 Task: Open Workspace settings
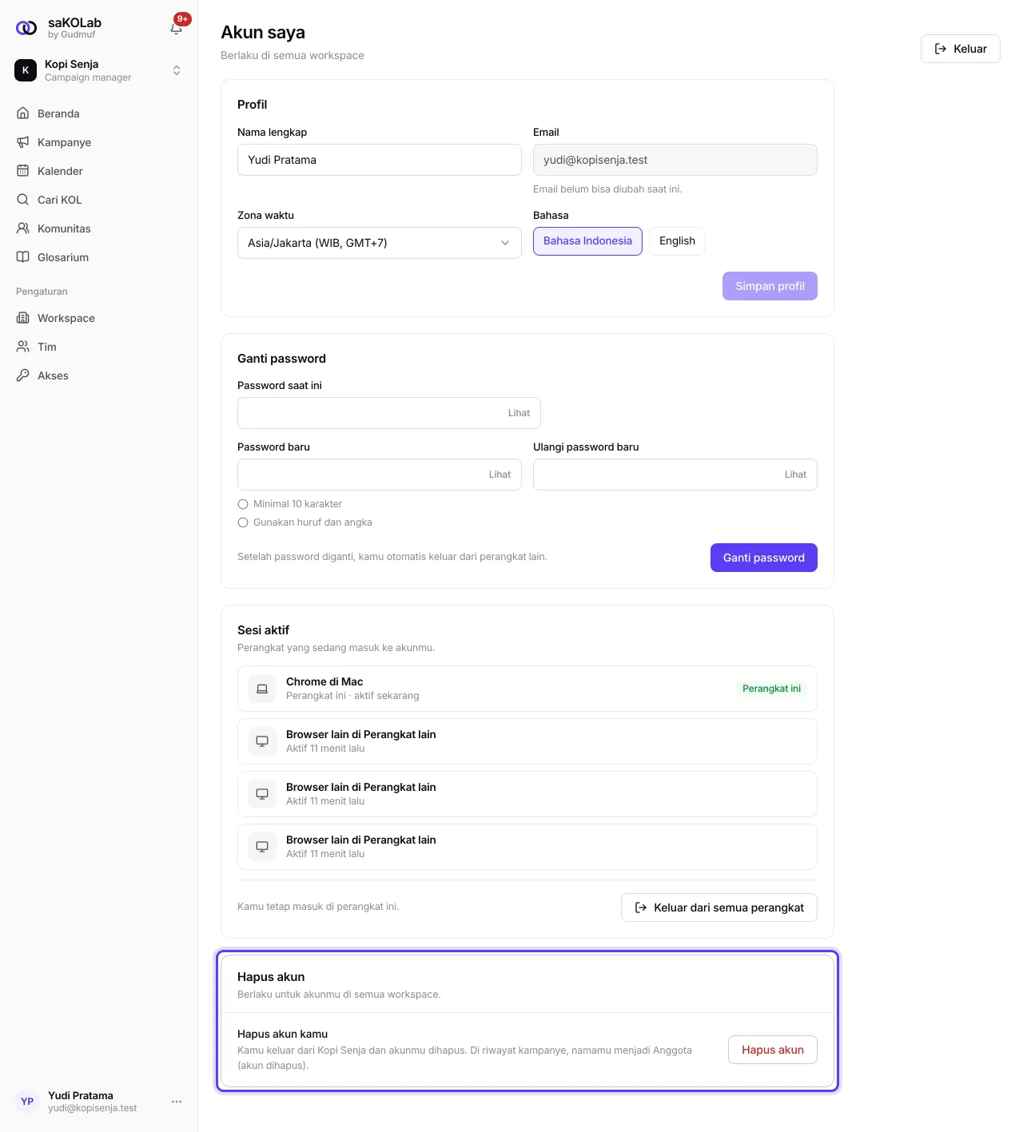point(99,318)
